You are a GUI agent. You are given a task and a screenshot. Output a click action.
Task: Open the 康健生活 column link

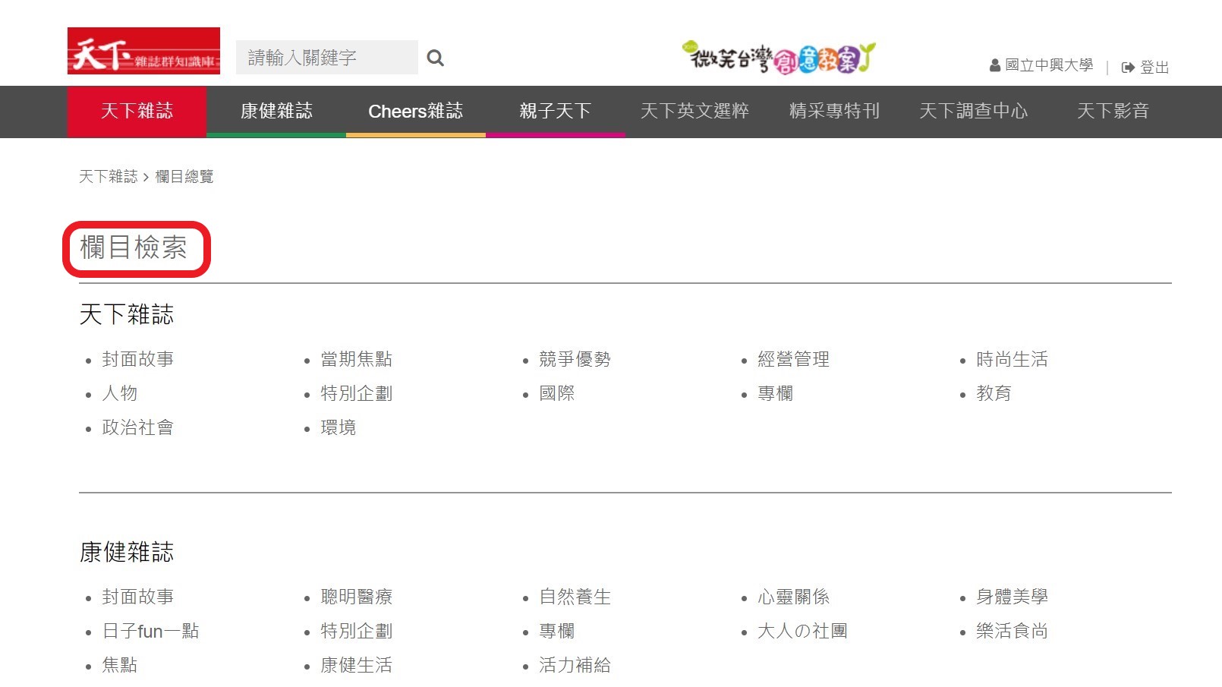coord(357,665)
